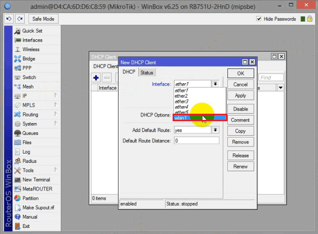Click the Comment button
318x234 pixels.
241,120
